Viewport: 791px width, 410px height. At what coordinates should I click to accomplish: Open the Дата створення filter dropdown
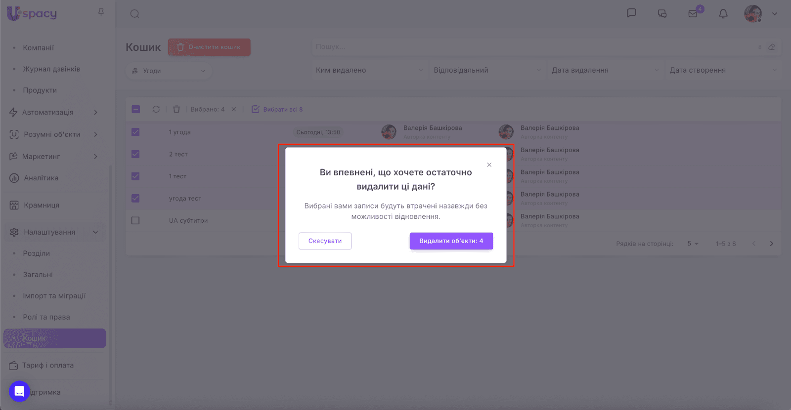[723, 70]
